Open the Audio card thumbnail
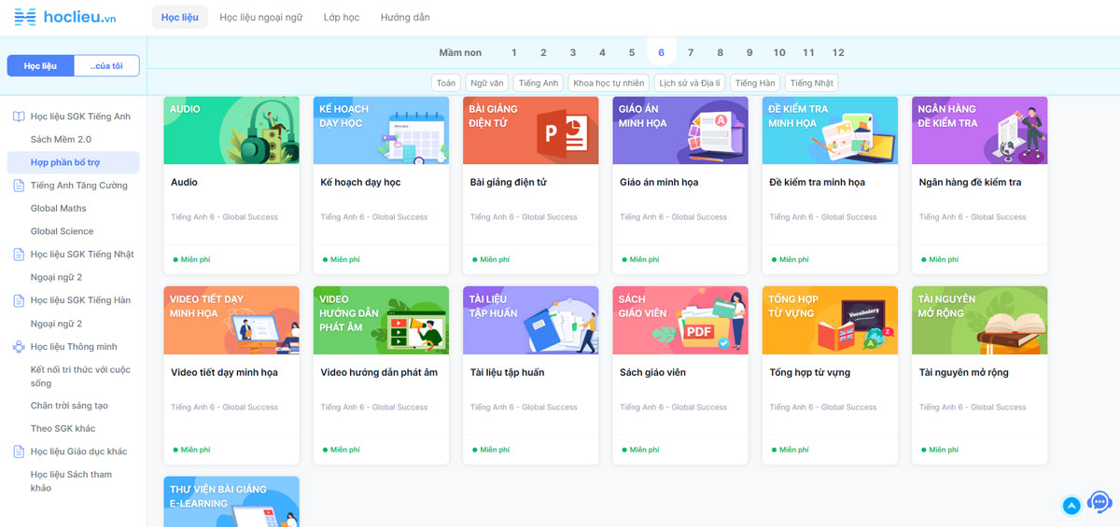This screenshot has width=1120, height=527. [x=231, y=131]
